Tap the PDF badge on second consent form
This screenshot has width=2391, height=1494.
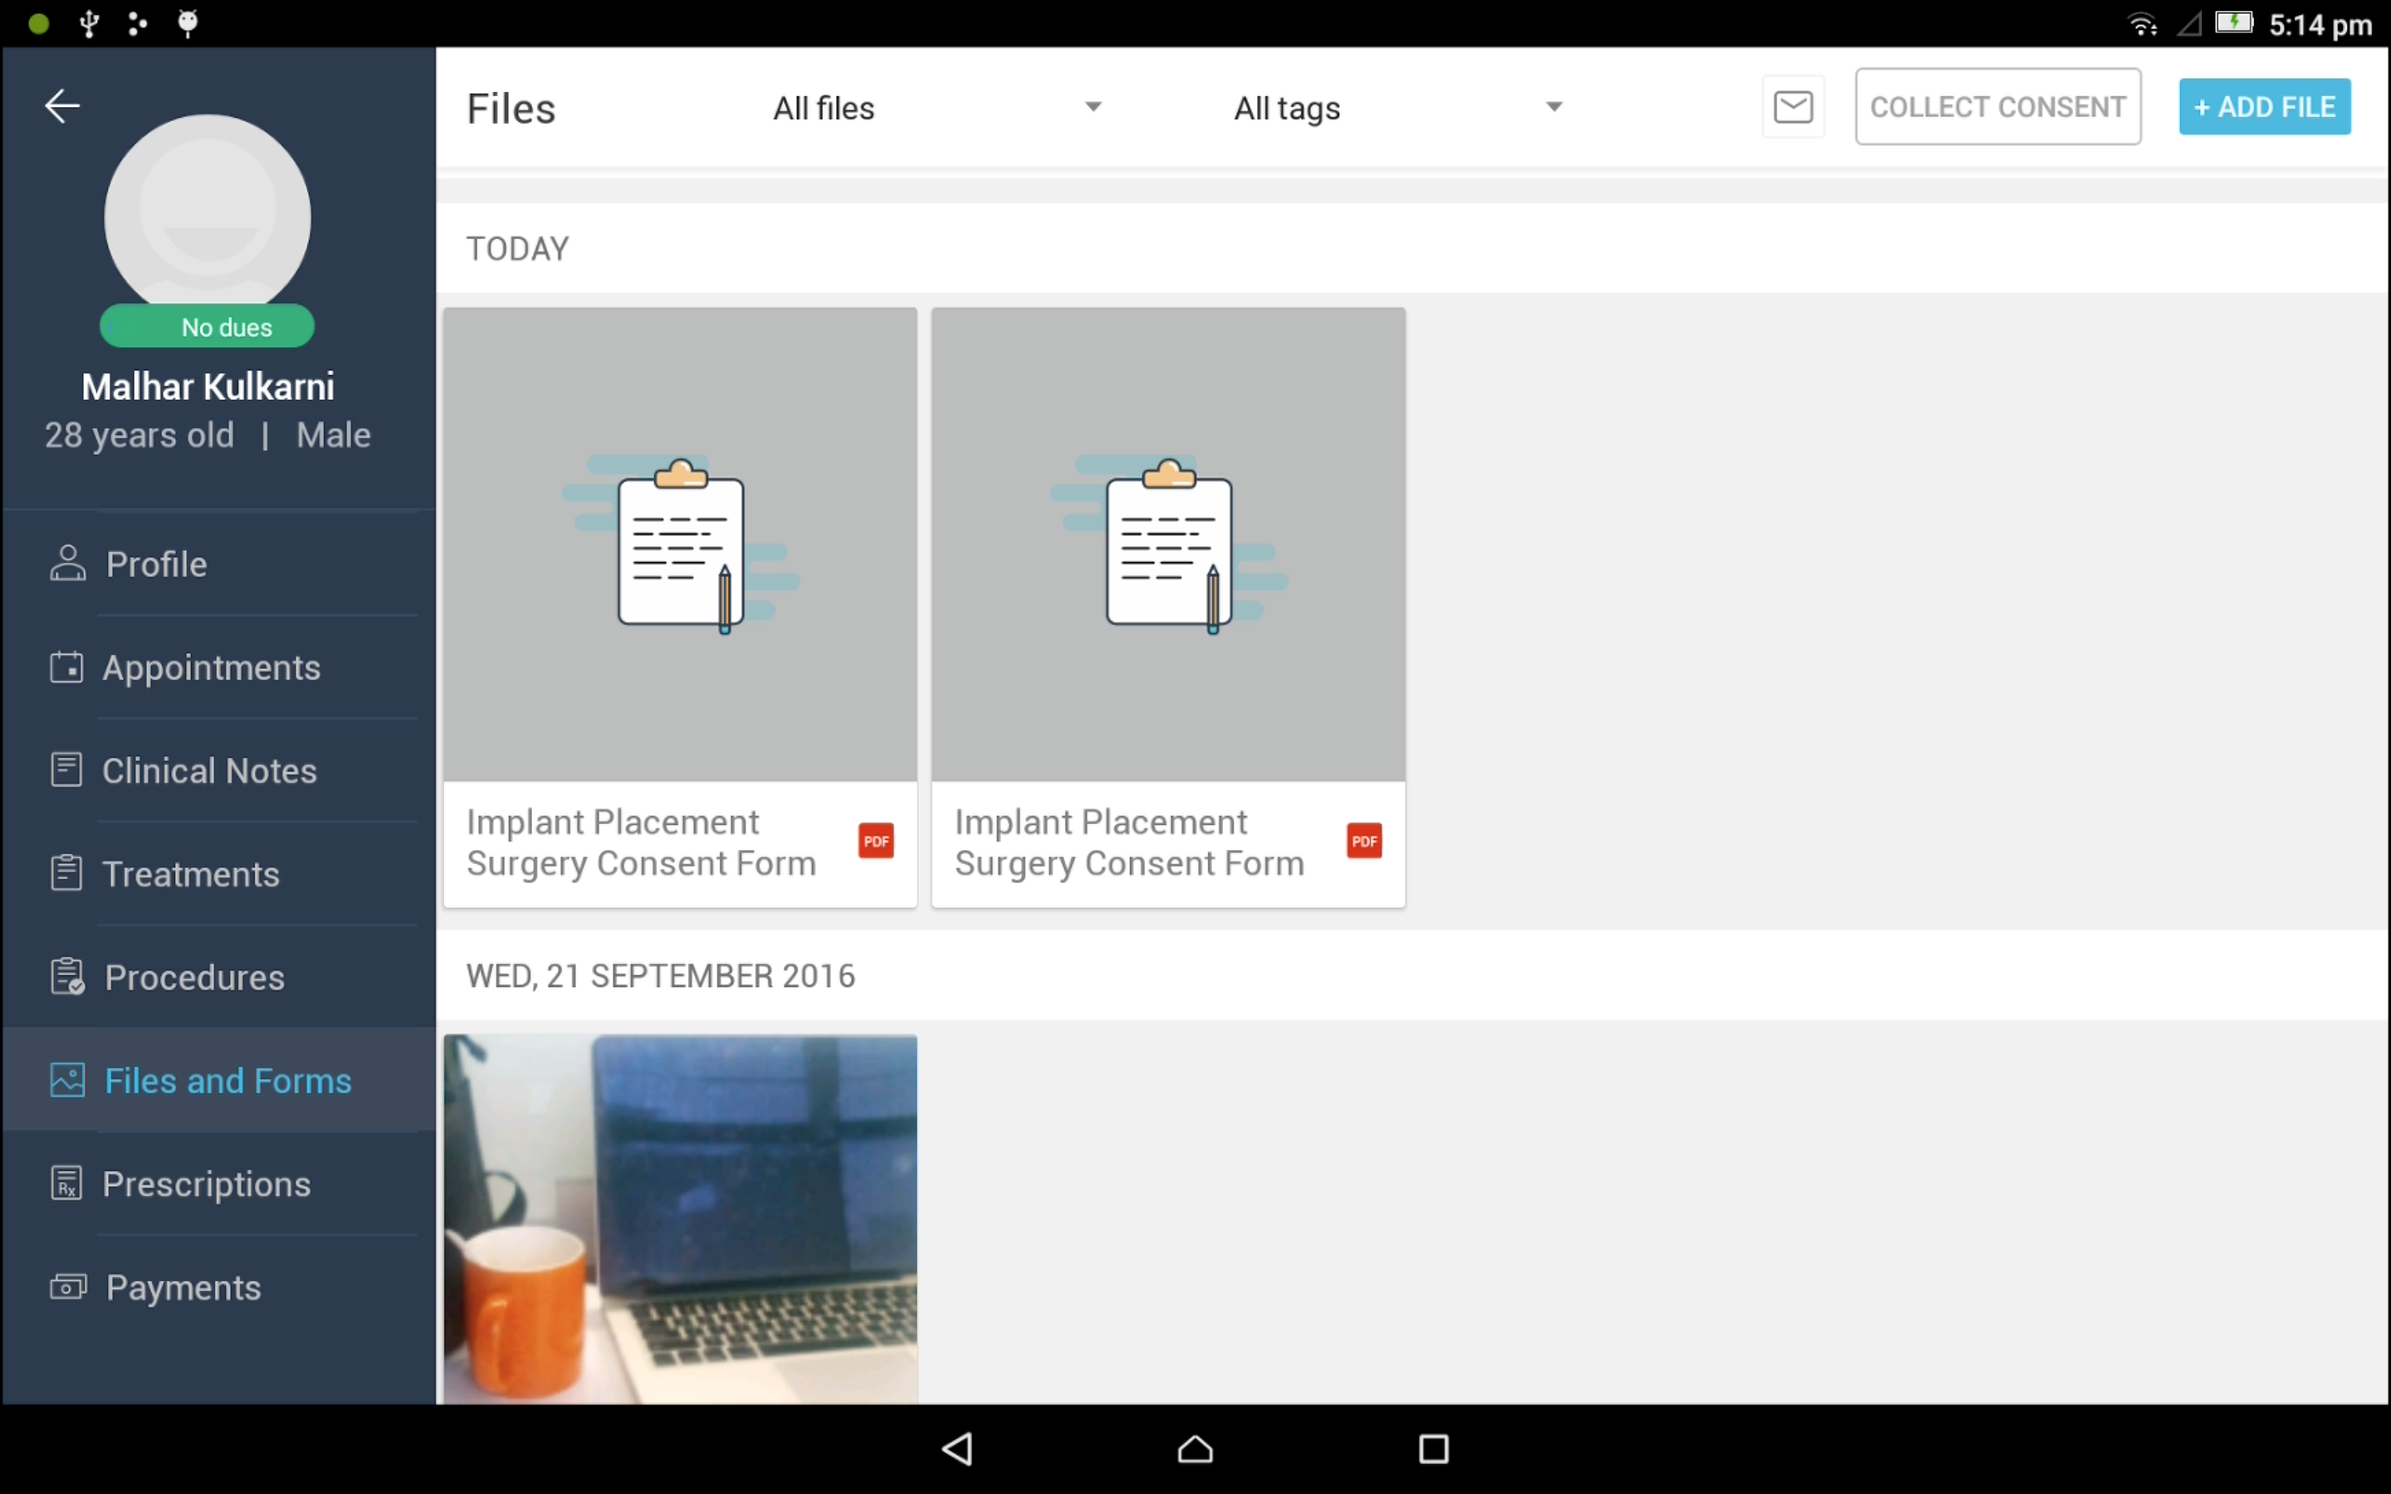pyautogui.click(x=1363, y=840)
